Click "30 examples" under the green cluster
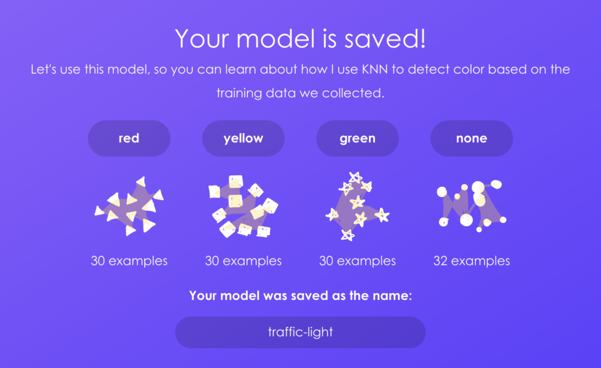This screenshot has width=601, height=368. click(x=357, y=261)
